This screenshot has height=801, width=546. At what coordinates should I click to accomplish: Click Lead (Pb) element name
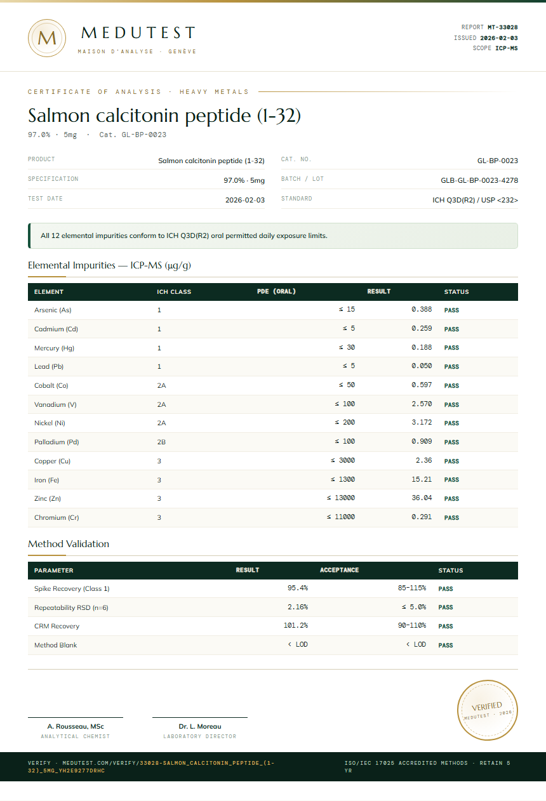49,367
